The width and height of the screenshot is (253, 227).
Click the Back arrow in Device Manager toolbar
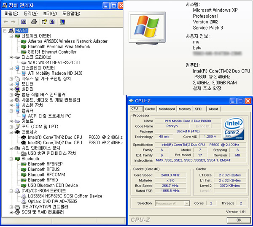point(5,22)
